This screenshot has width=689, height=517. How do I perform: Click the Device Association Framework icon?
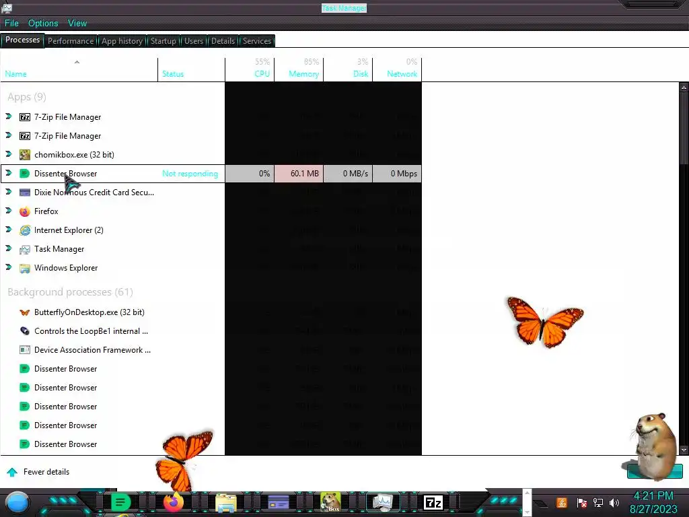click(25, 350)
